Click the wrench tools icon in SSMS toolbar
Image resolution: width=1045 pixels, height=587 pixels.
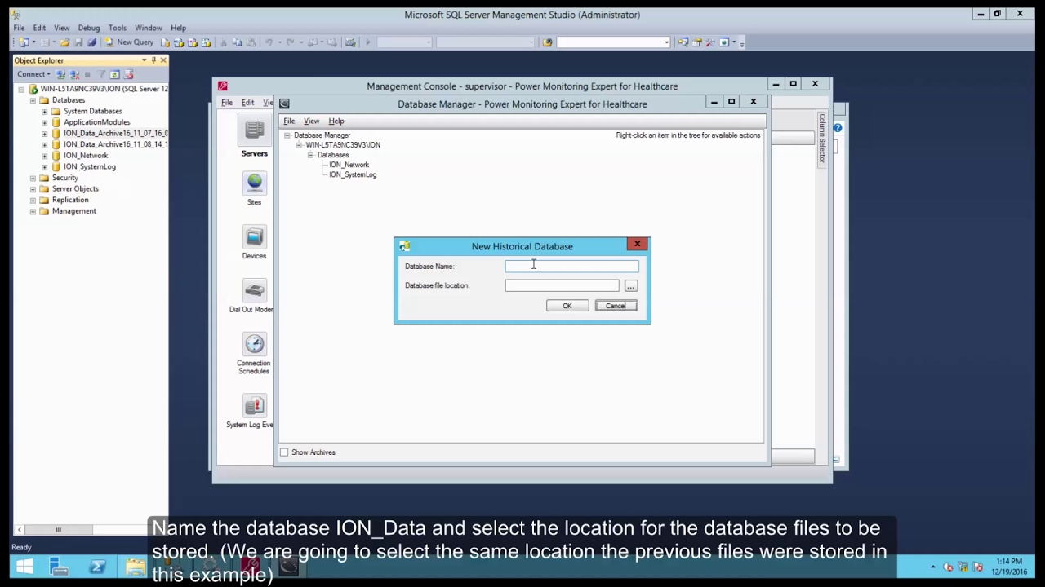710,42
